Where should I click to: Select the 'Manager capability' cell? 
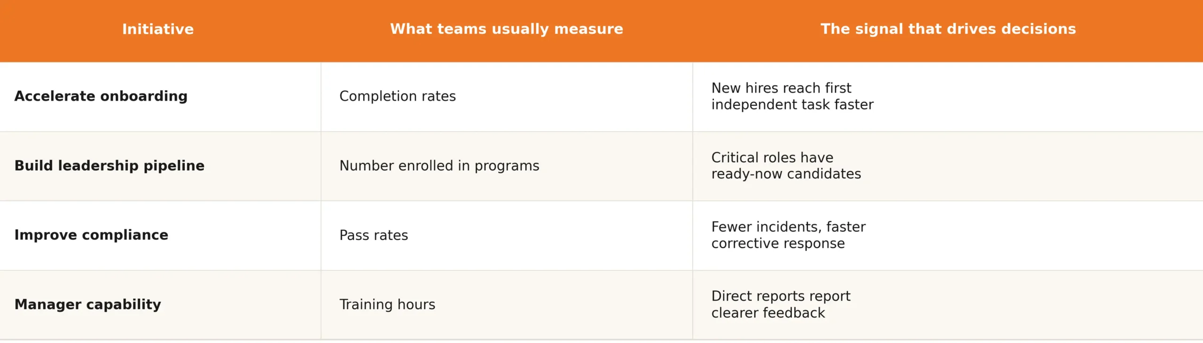click(88, 304)
